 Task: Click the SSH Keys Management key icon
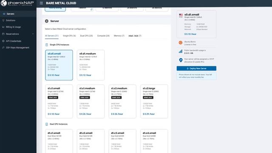point(3,48)
